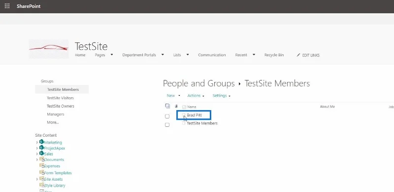Open the New dropdown menu
The width and height of the screenshot is (394, 192).
(x=173, y=95)
